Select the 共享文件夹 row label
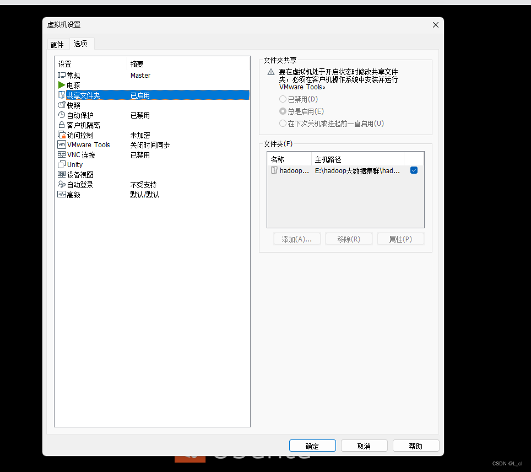531x472 pixels. point(83,95)
